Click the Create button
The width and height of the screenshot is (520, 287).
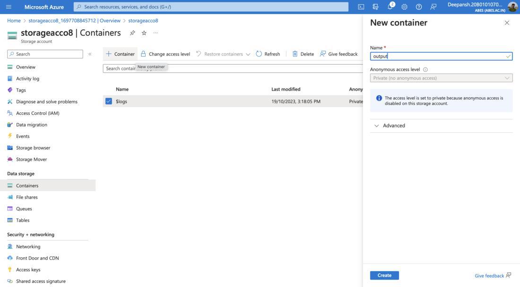click(x=384, y=275)
